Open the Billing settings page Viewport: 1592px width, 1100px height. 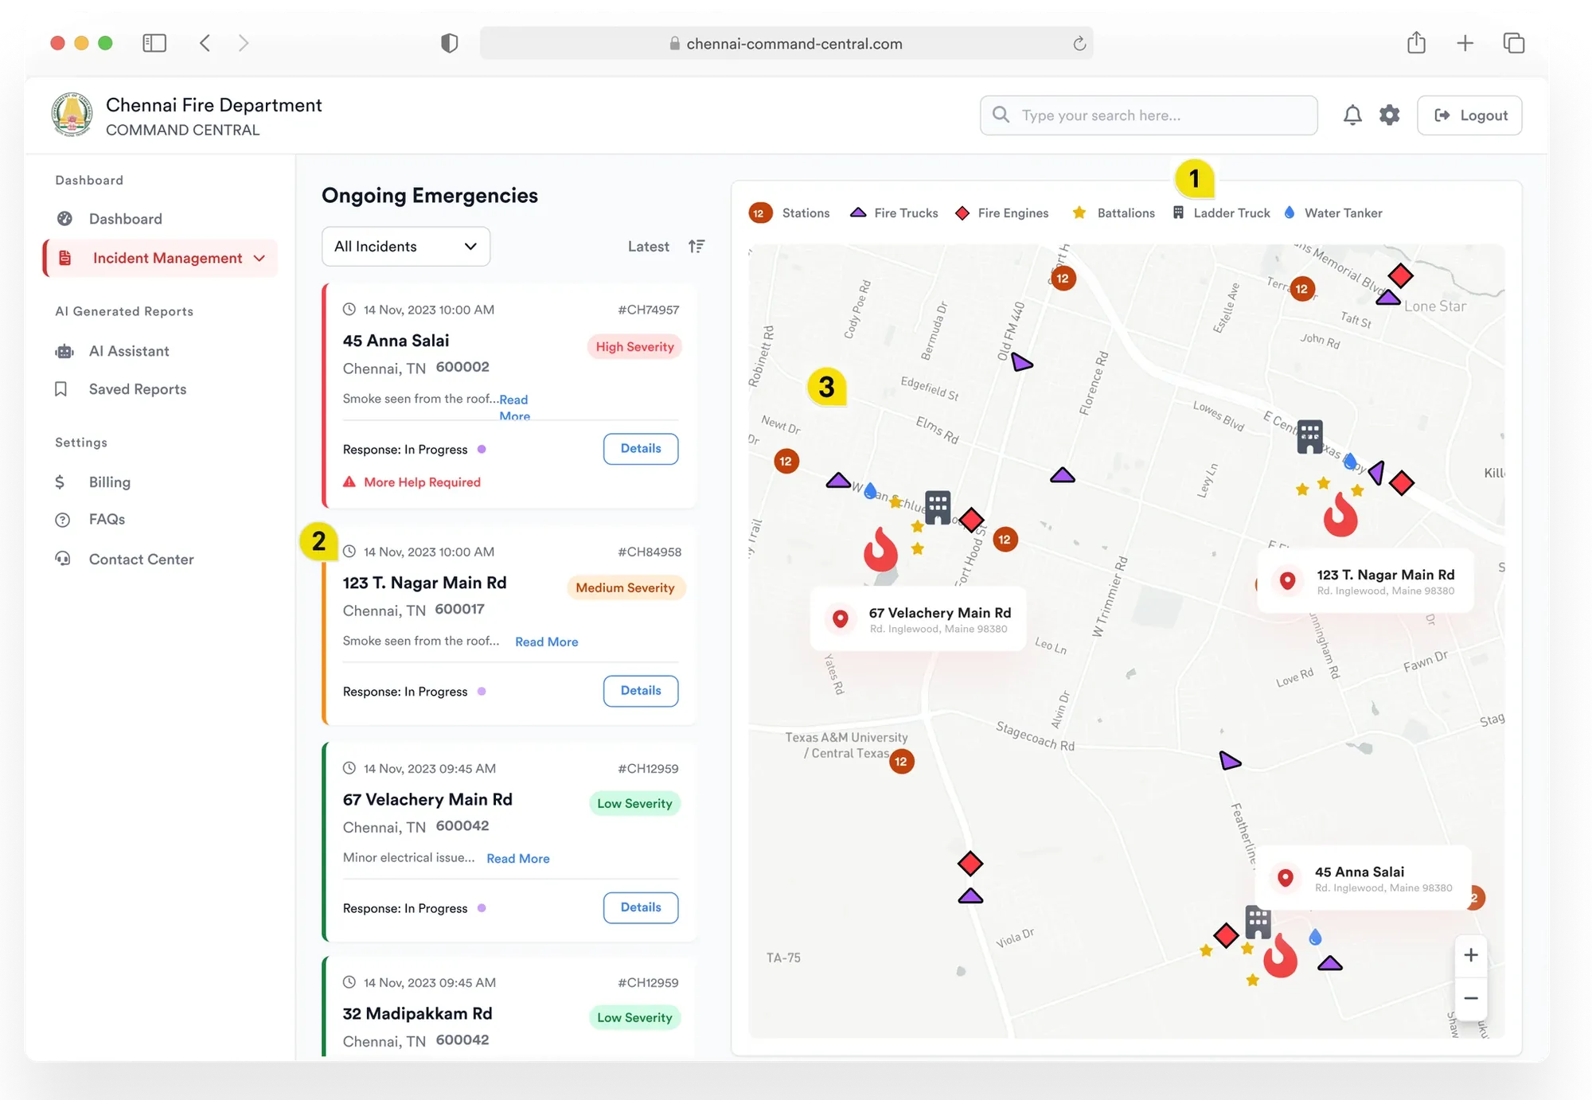coord(109,482)
